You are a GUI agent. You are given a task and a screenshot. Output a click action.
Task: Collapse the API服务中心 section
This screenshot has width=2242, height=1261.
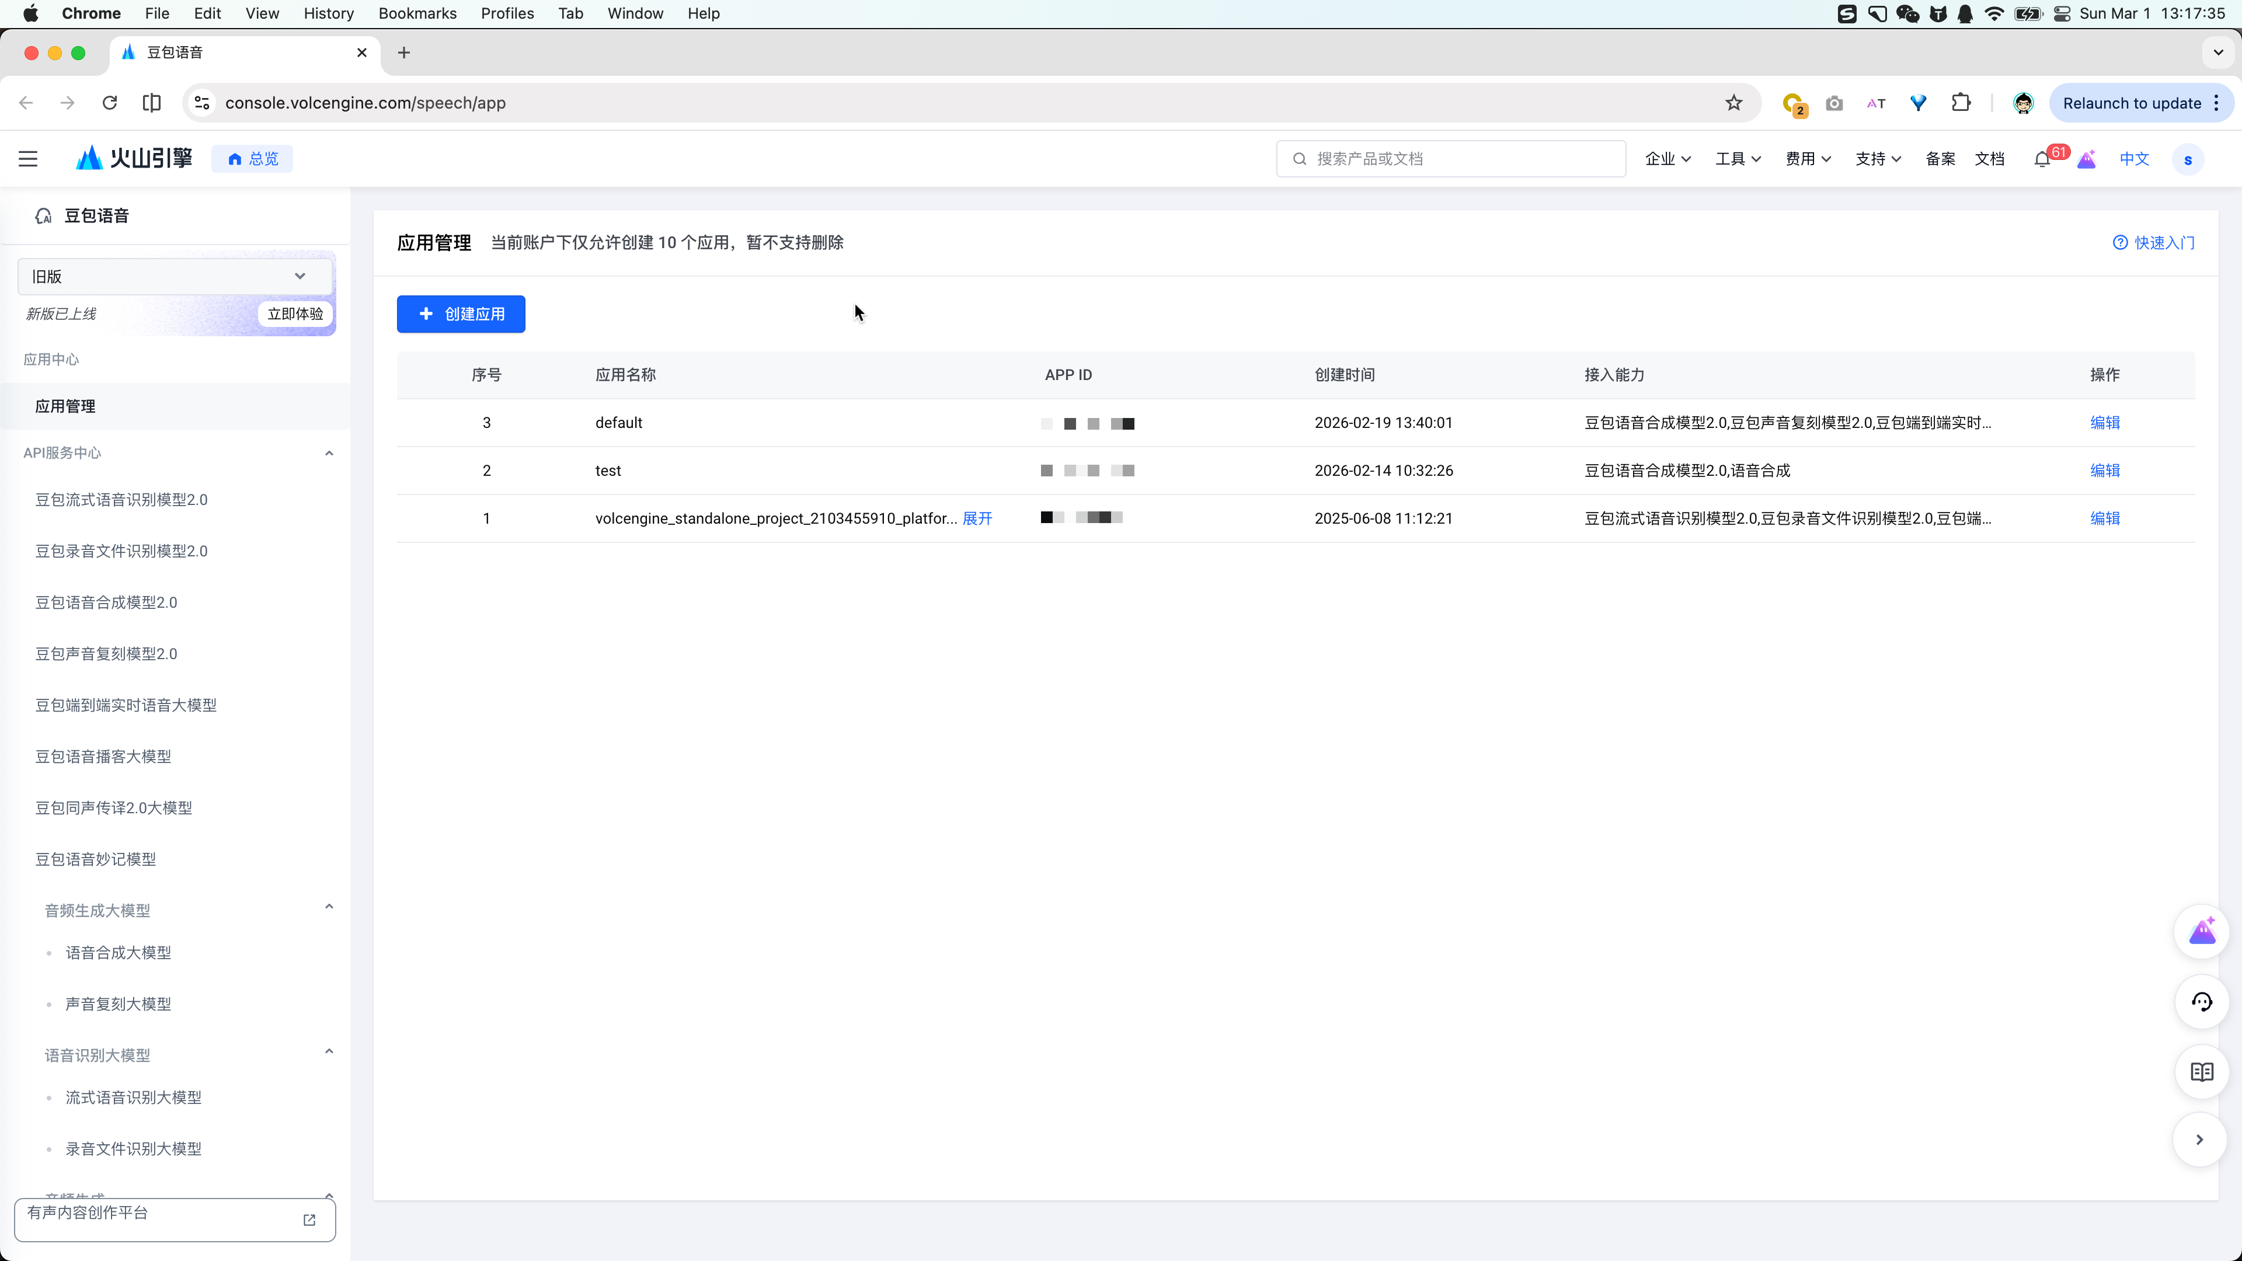(329, 454)
